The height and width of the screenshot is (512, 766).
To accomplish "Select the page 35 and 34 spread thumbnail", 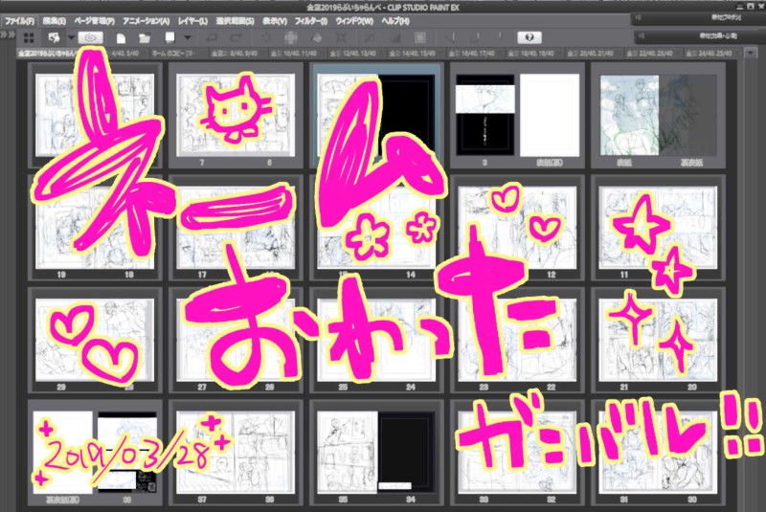I will pos(376,453).
